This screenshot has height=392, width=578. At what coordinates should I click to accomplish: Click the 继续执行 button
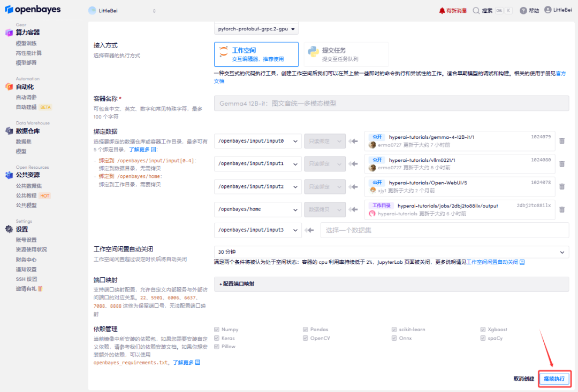pos(554,379)
